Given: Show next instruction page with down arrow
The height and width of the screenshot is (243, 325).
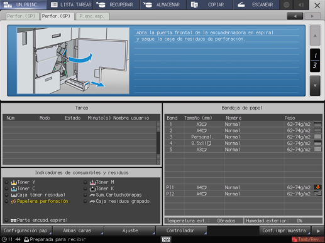Looking at the screenshot, I should [315, 86].
